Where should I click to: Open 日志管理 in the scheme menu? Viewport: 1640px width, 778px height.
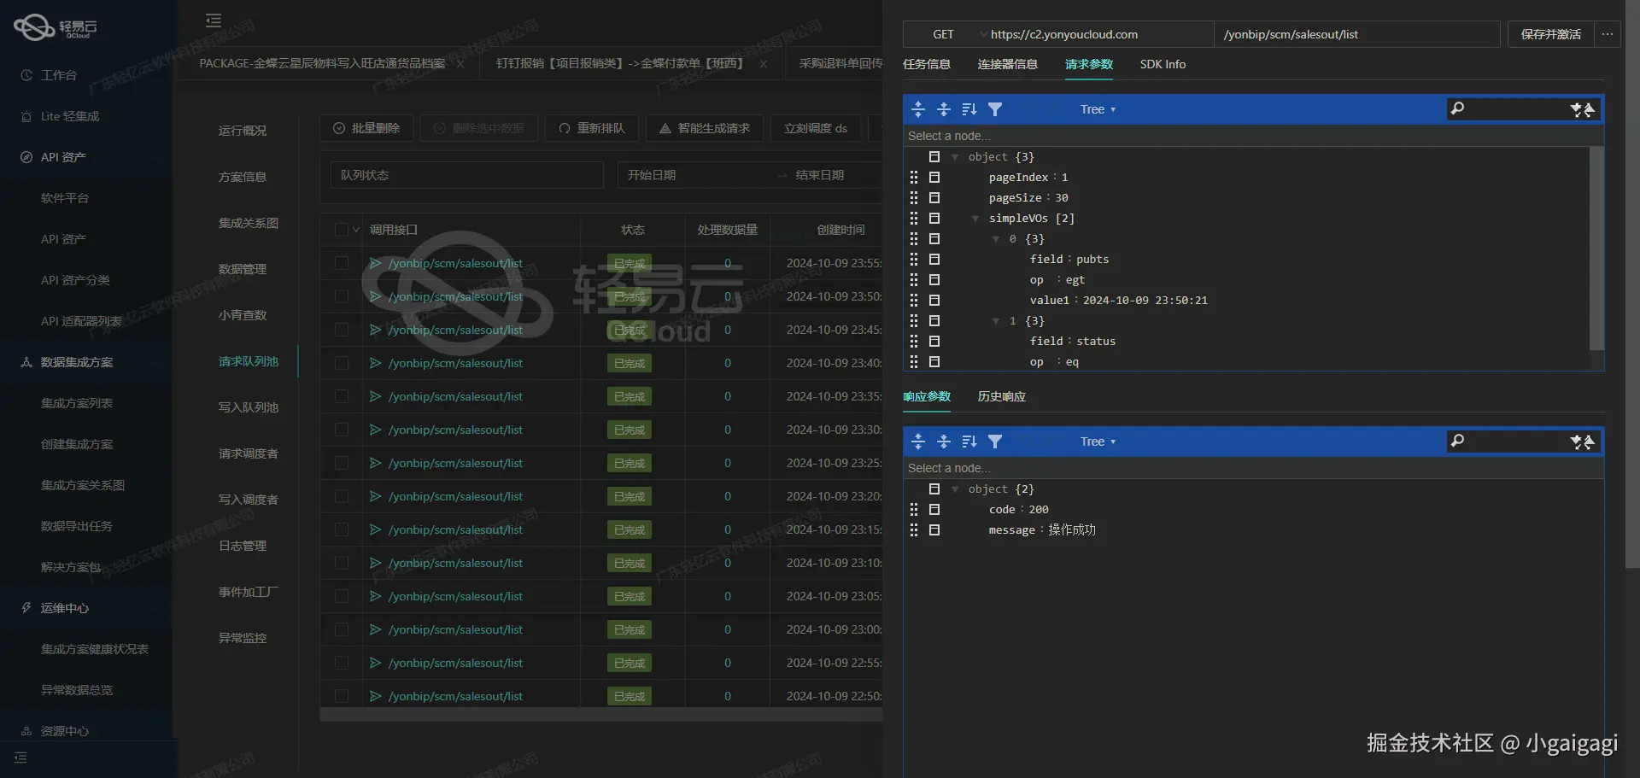point(243,546)
